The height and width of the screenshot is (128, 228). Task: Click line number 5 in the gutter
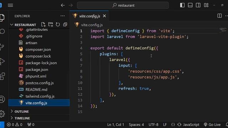(x=81, y=54)
